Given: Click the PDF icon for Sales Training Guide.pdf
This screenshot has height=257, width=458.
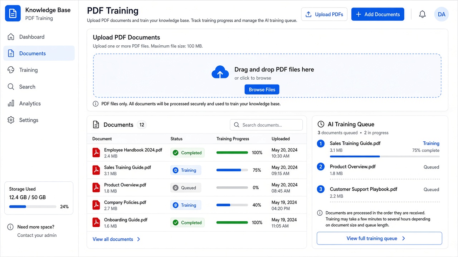Looking at the screenshot, I should click(96, 170).
